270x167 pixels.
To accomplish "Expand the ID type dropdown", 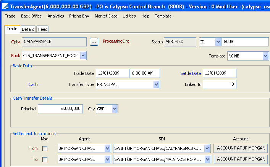I will click(x=218, y=42).
